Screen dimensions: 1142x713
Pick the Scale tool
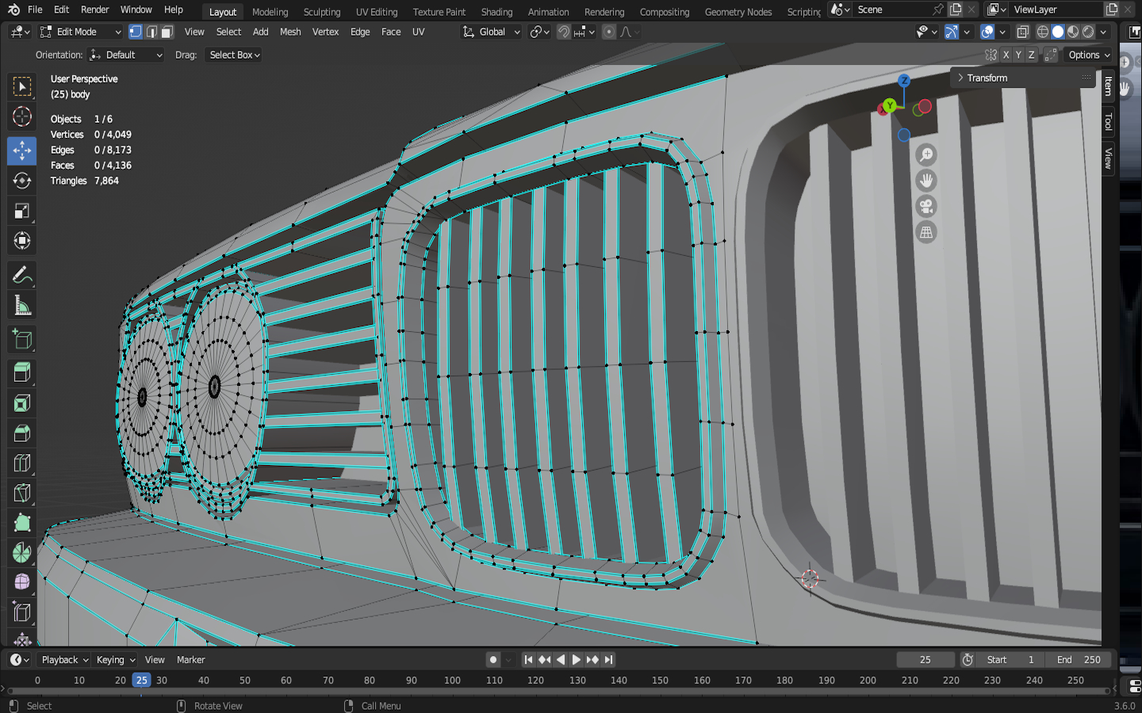[x=22, y=211]
